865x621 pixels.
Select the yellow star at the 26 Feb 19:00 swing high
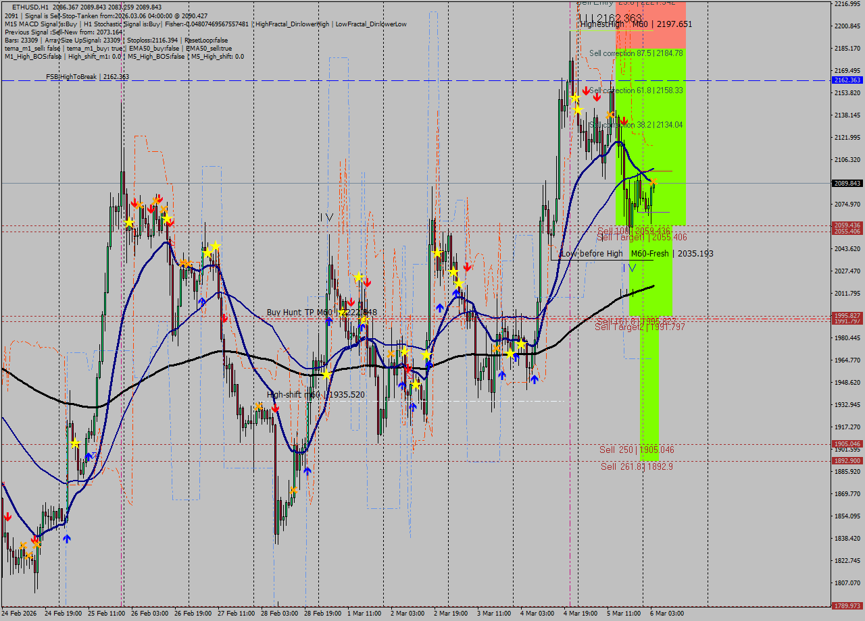coord(214,245)
